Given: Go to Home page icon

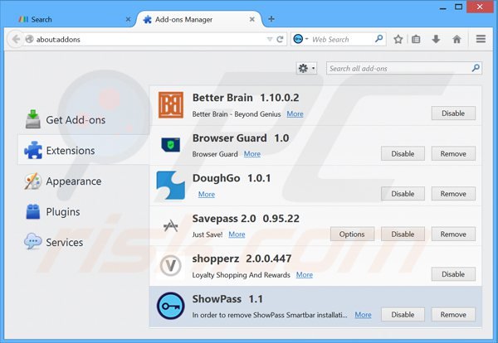Looking at the screenshot, I should pyautogui.click(x=456, y=39).
